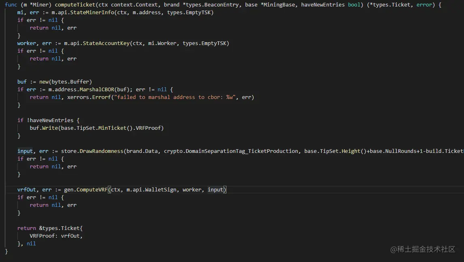
Task: Click the worker argument in ComputeVRF
Action: [192, 189]
